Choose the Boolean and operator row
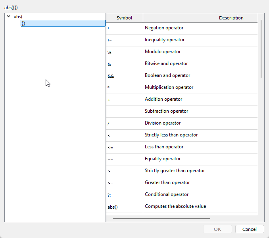The height and width of the screenshot is (238, 269). point(167,76)
